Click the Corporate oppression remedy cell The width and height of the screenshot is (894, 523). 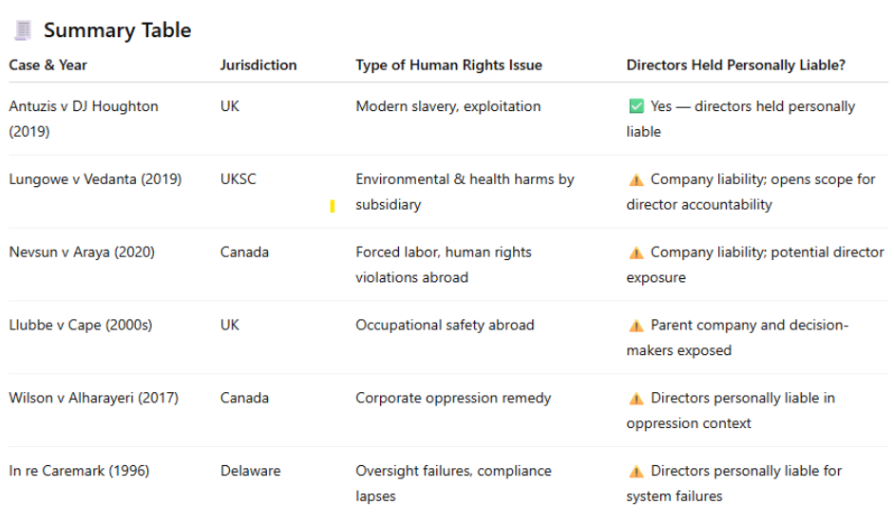point(453,398)
